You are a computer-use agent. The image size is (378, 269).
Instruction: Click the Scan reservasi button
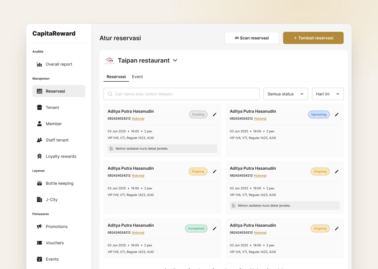(252, 38)
